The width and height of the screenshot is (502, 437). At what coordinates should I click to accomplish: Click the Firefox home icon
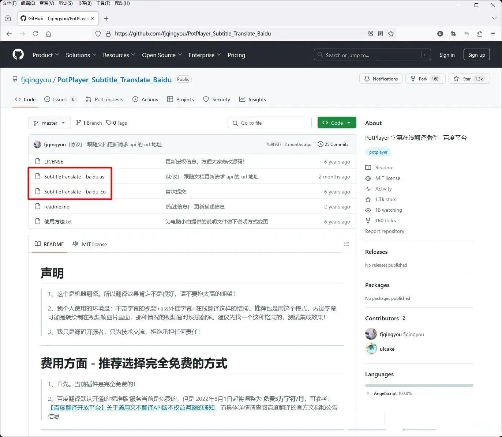49,33
